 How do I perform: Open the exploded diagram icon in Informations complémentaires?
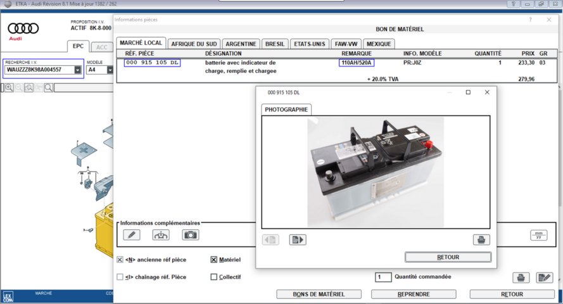point(161,235)
